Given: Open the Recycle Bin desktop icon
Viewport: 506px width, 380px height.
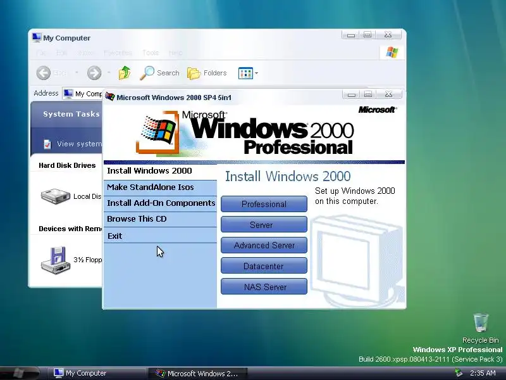Looking at the screenshot, I should tap(481, 327).
